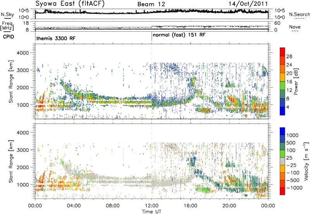Click the 'themis 3300 RF' mode label
This screenshot has width=310, height=214.
coord(56,38)
